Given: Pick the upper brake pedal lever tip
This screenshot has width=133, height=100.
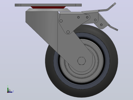Looking at the screenshot, I should click(114, 4).
